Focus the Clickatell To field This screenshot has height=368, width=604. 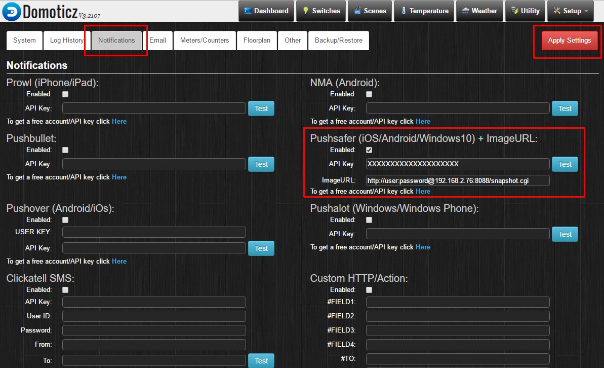[154, 361]
